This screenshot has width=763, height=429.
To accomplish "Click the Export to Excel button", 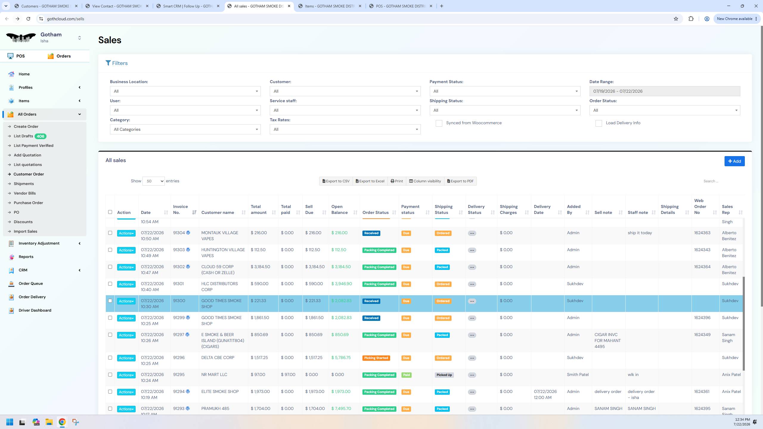I will (x=370, y=181).
